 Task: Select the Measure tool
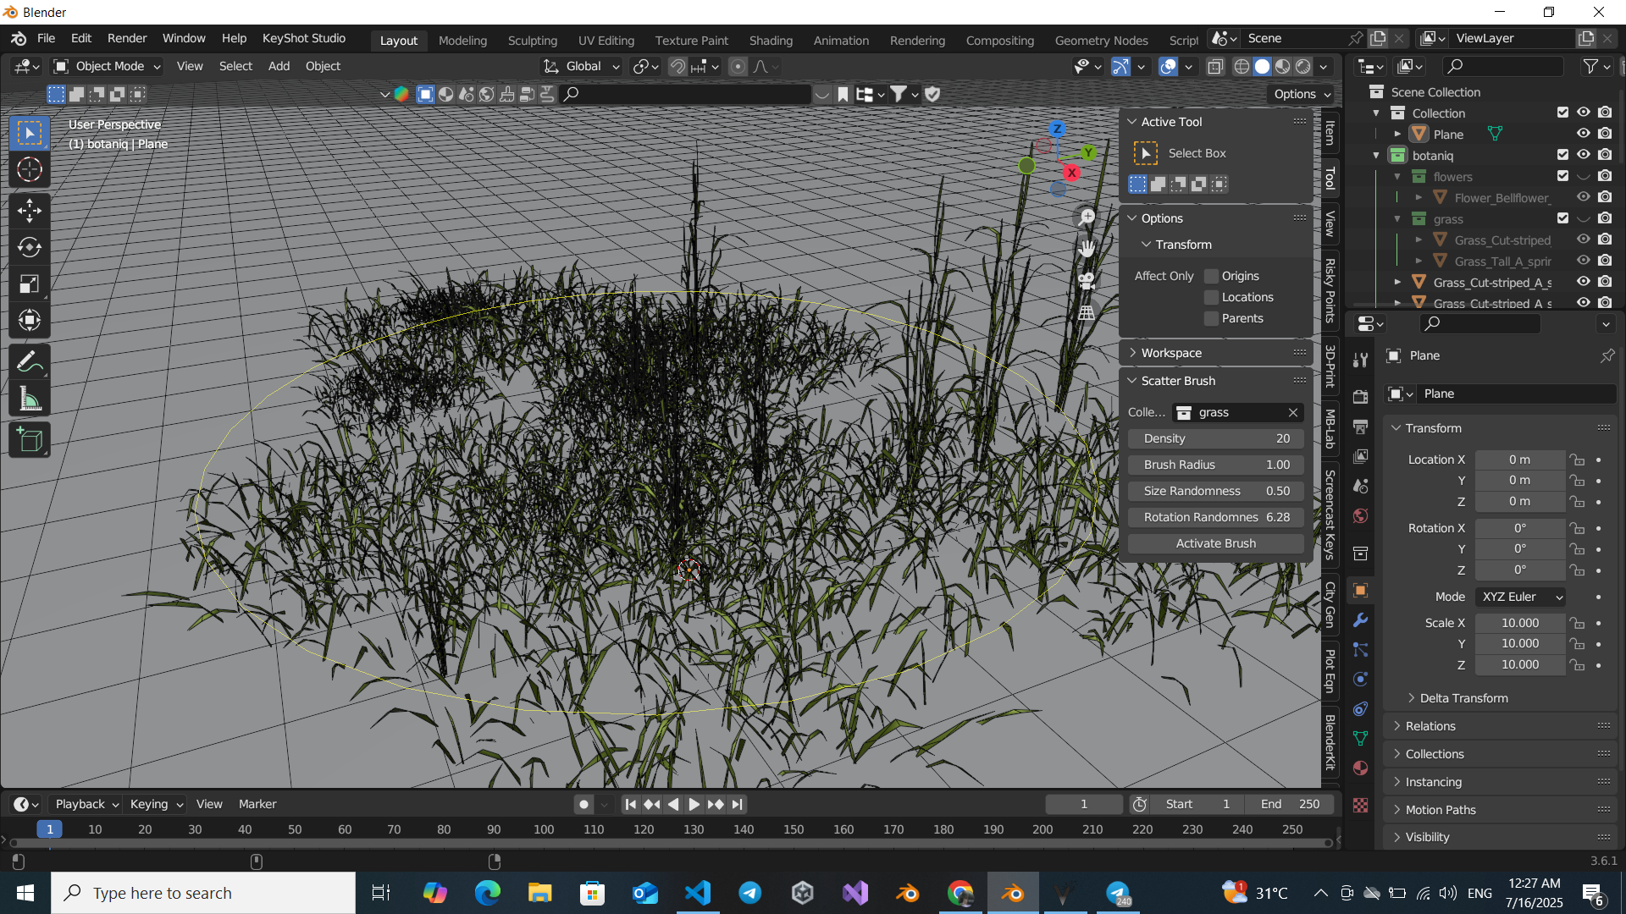[30, 398]
